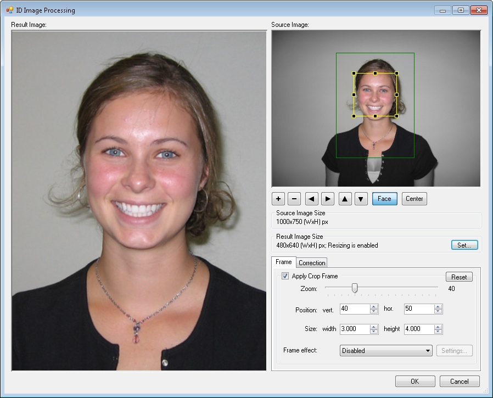Move crop frame left with left arrow
This screenshot has width=493, height=398.
click(312, 199)
